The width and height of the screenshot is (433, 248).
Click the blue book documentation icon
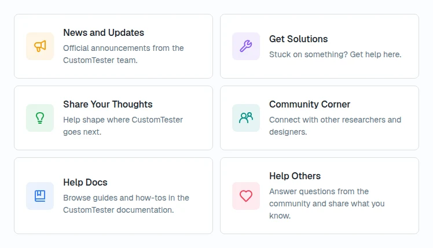coord(40,196)
